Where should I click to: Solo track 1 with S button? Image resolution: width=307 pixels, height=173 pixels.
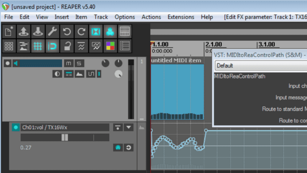click(x=79, y=63)
